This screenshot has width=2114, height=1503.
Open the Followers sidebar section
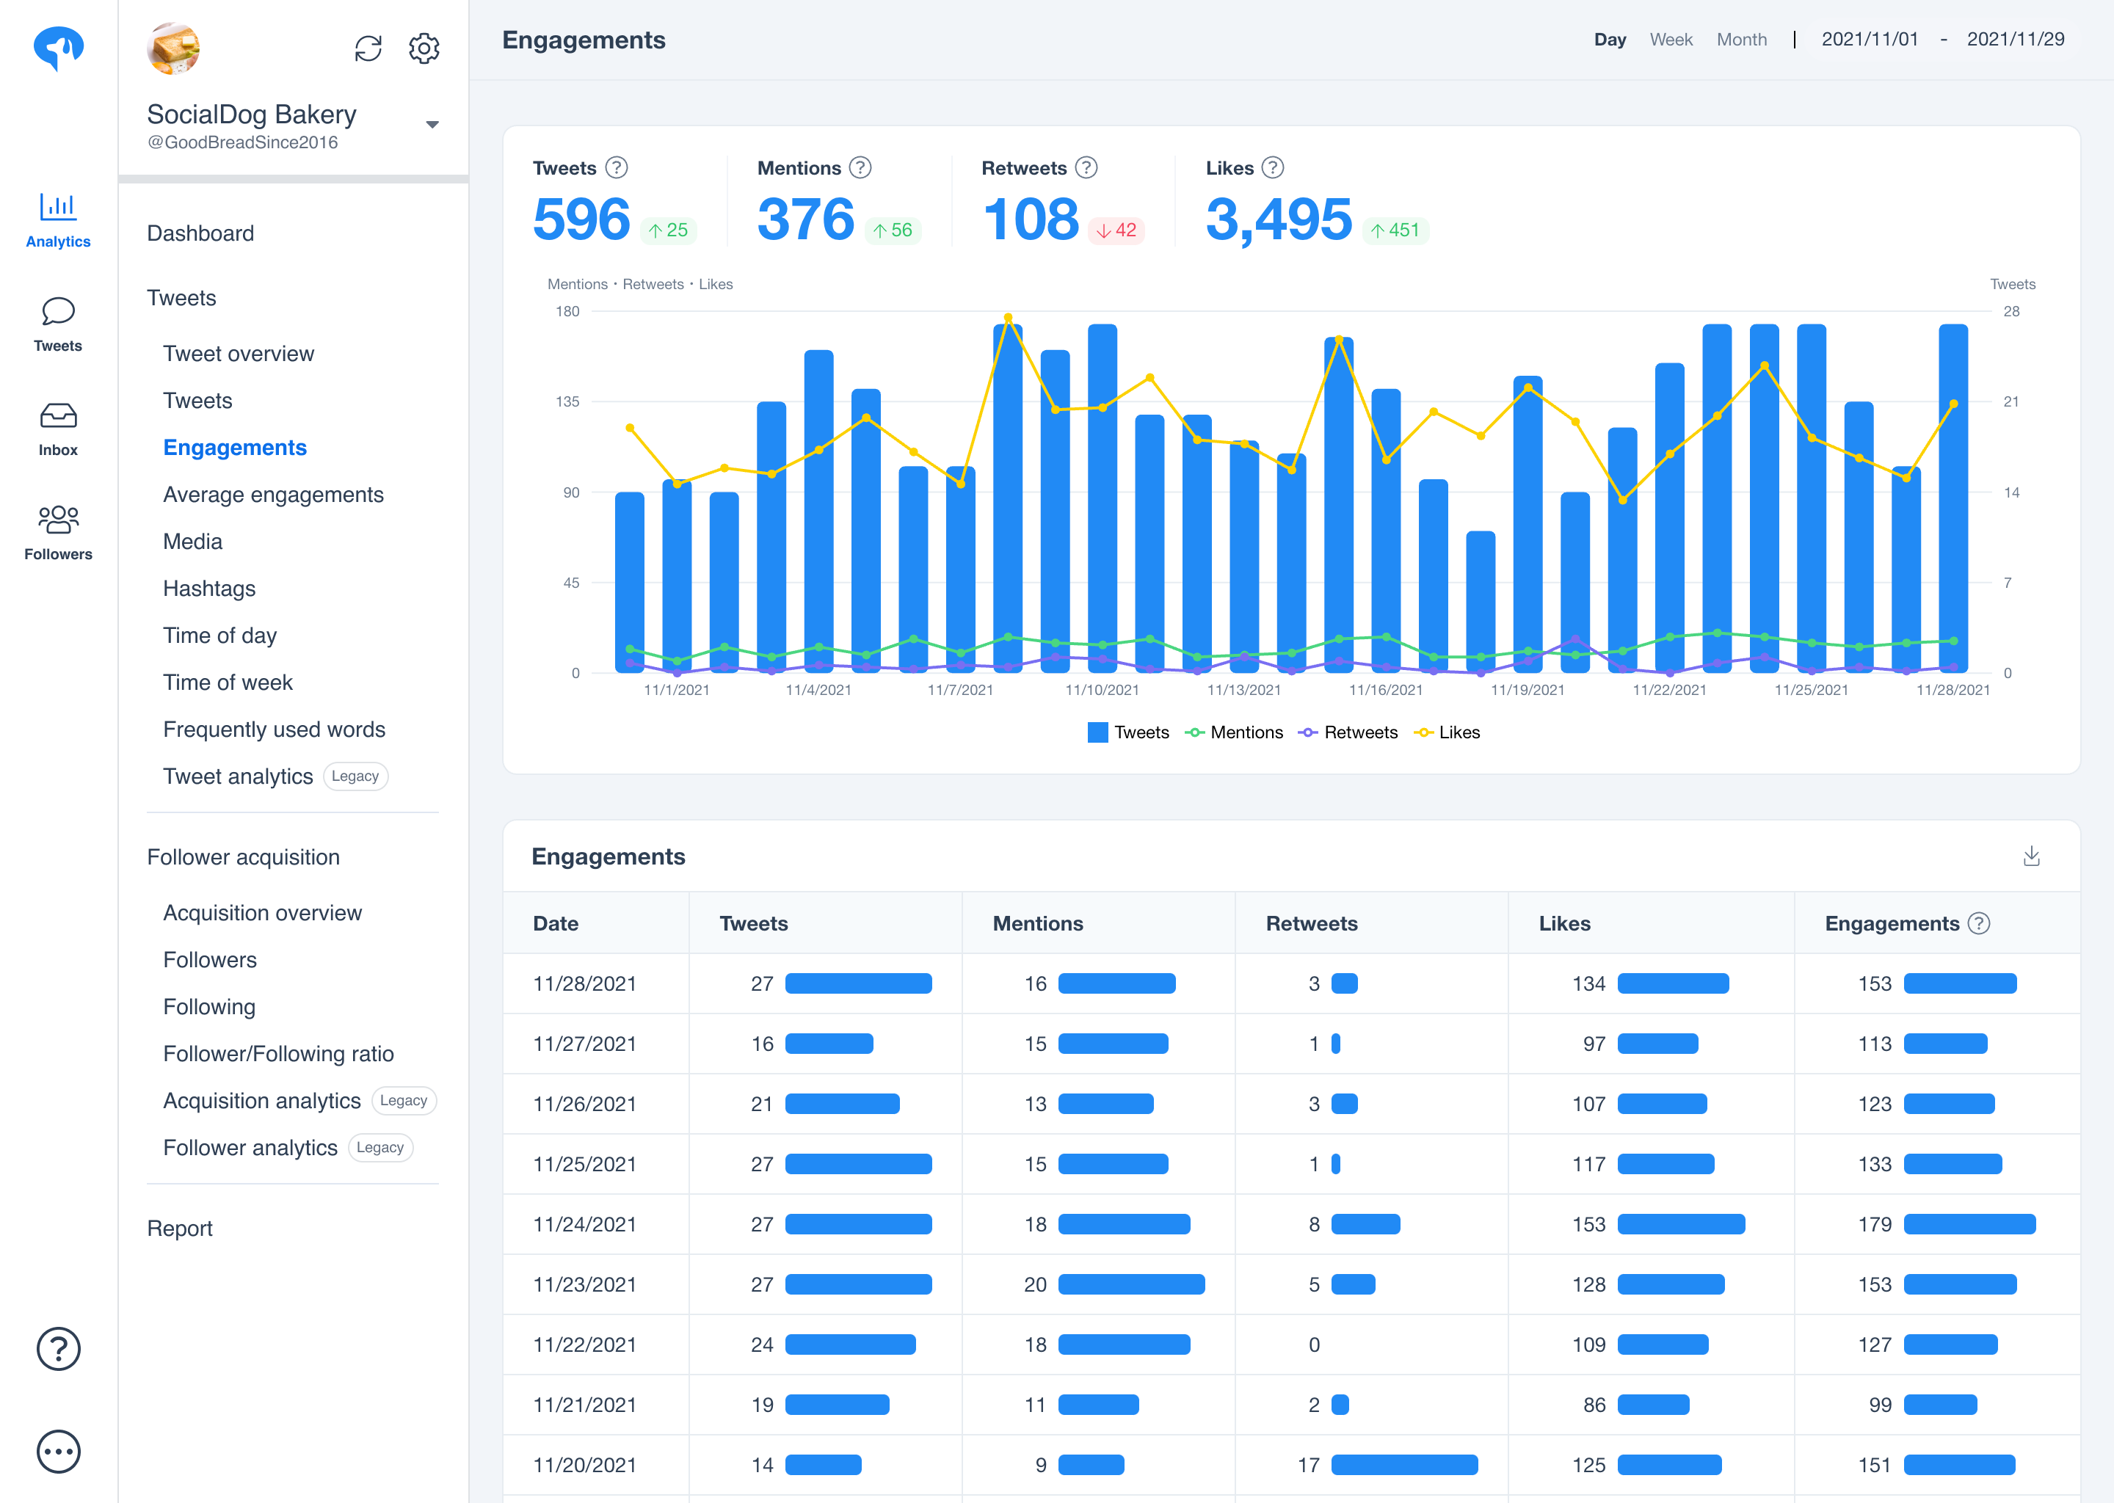point(57,532)
